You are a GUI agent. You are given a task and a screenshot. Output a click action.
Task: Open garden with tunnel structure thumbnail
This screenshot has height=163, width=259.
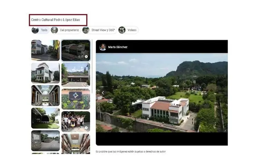46,118
